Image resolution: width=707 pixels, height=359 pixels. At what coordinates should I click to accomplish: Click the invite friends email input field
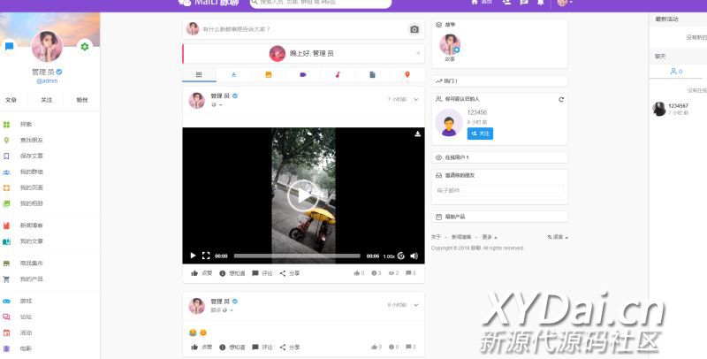pos(499,190)
